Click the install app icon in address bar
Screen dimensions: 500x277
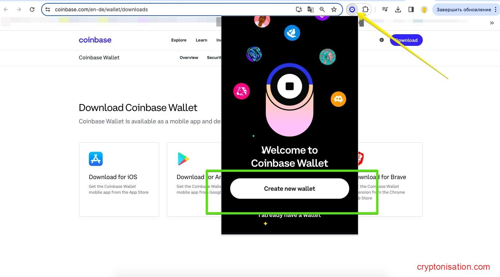[x=299, y=10]
